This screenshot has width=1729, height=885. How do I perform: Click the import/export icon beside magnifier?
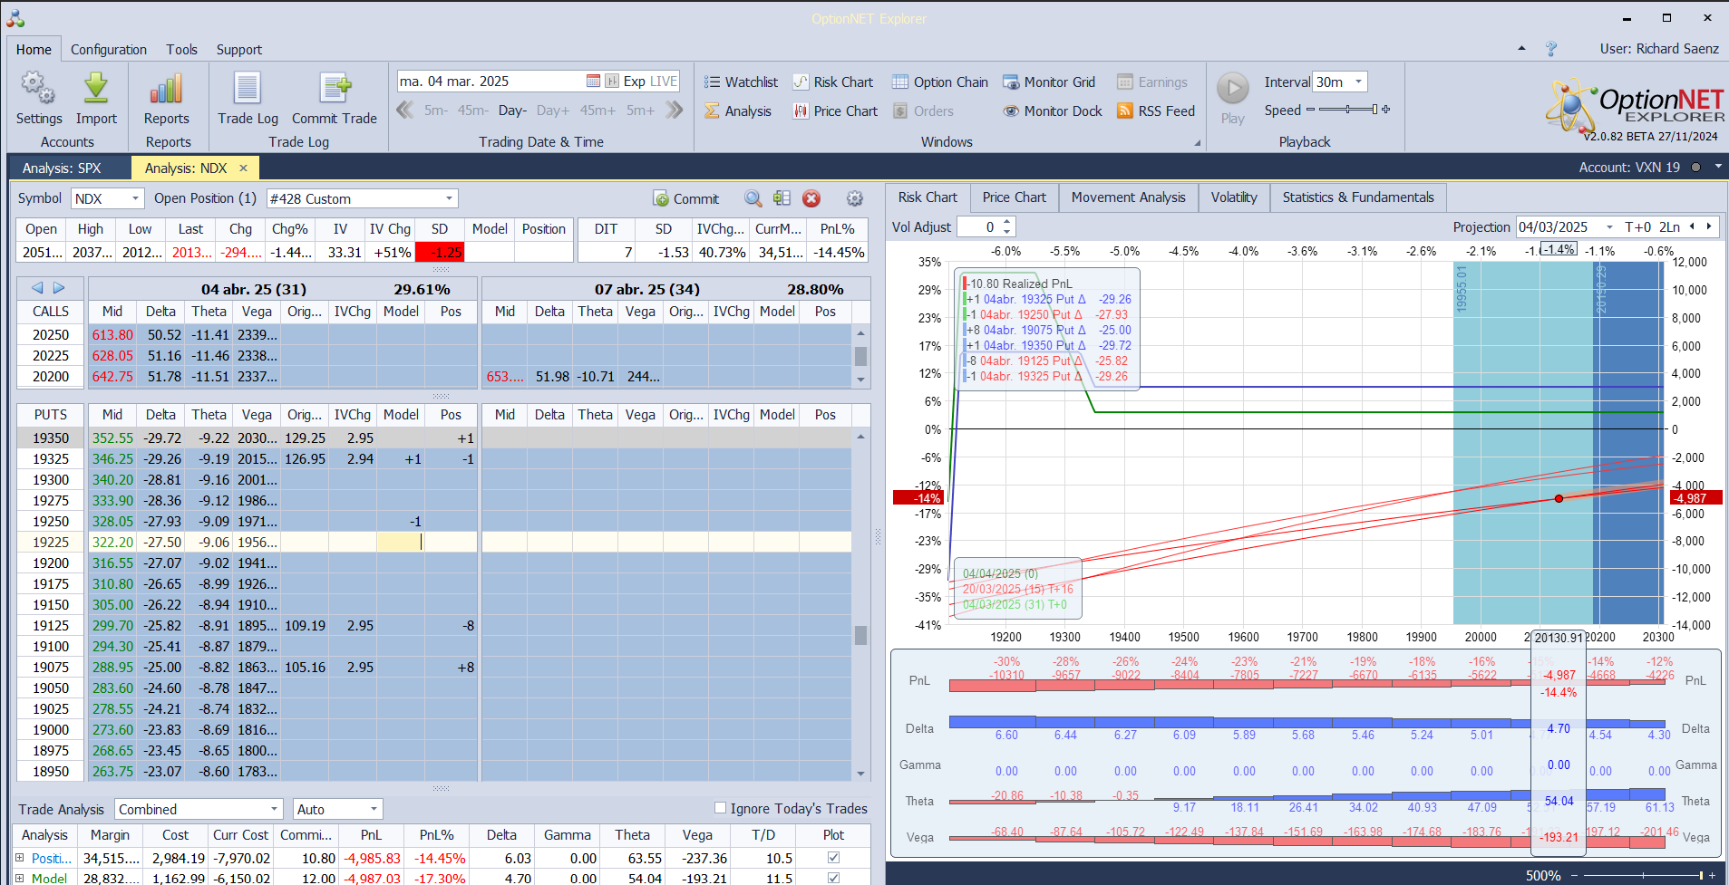click(782, 198)
